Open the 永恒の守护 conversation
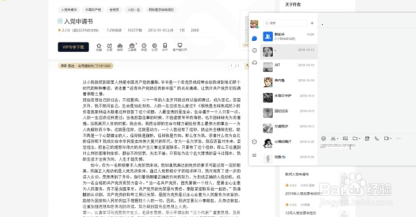Screen dimensions: 416x217 pyautogui.click(x=289, y=98)
